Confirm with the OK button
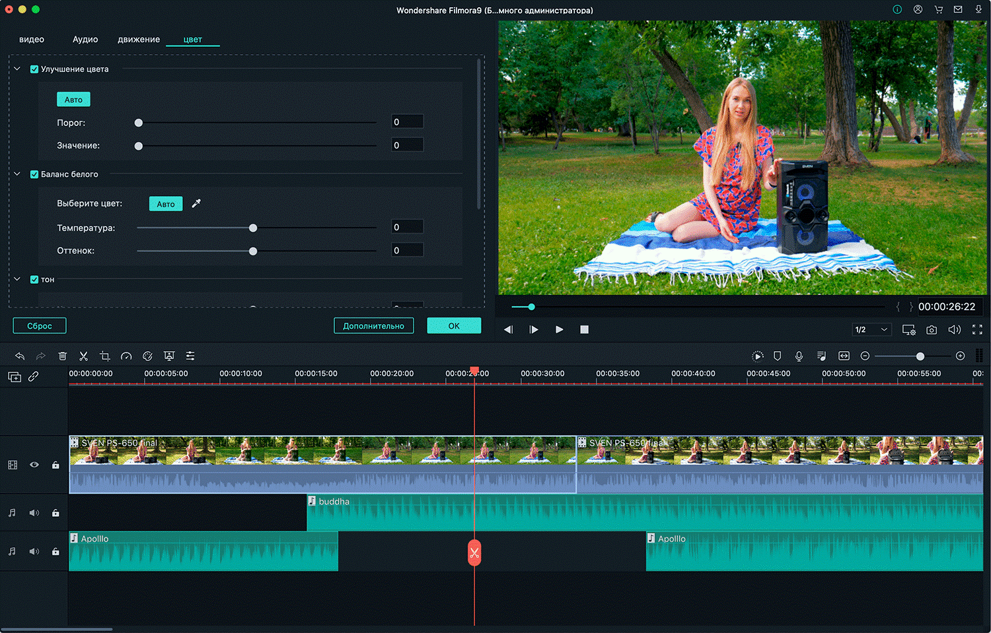The image size is (991, 633). (x=454, y=325)
